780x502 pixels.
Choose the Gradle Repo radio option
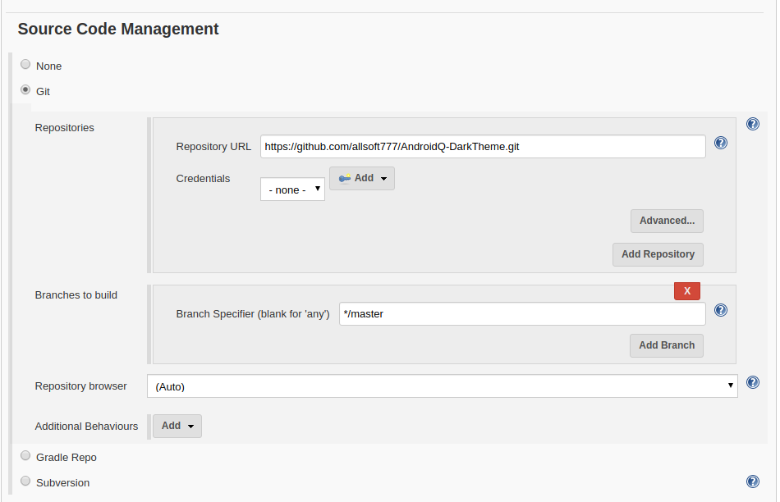click(x=25, y=456)
